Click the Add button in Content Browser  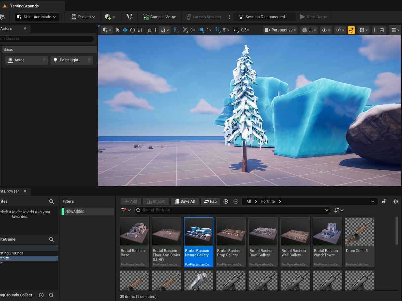tap(131, 201)
